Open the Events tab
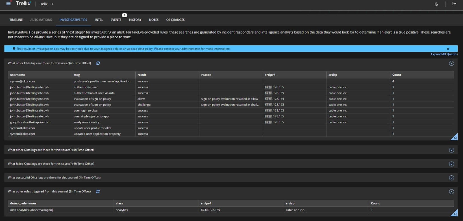The width and height of the screenshot is (463, 221). coord(116,20)
